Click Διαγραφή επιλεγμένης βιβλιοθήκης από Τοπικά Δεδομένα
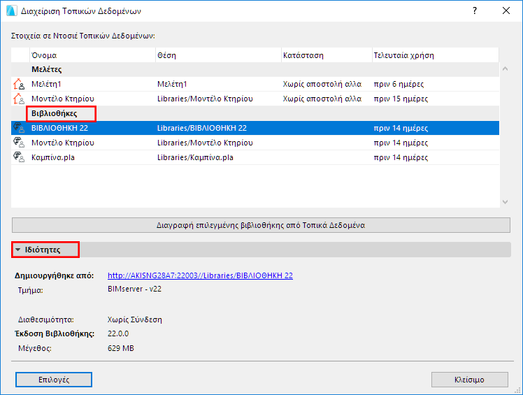Viewport: 523px width, 395px height. [261, 225]
